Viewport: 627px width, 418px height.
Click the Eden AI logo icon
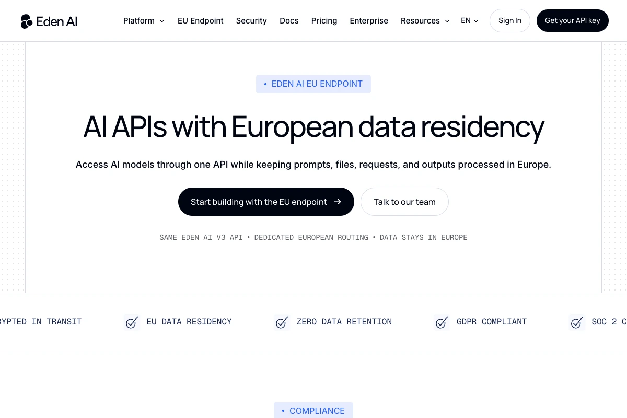(x=27, y=21)
